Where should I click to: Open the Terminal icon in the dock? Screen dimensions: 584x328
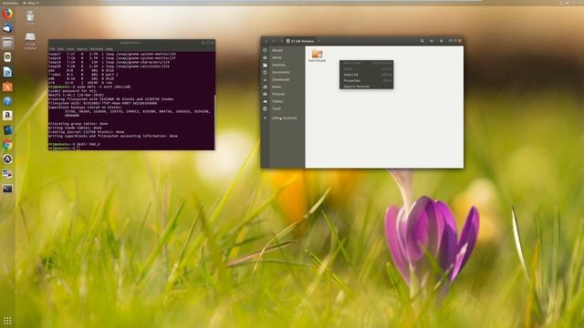coord(7,189)
